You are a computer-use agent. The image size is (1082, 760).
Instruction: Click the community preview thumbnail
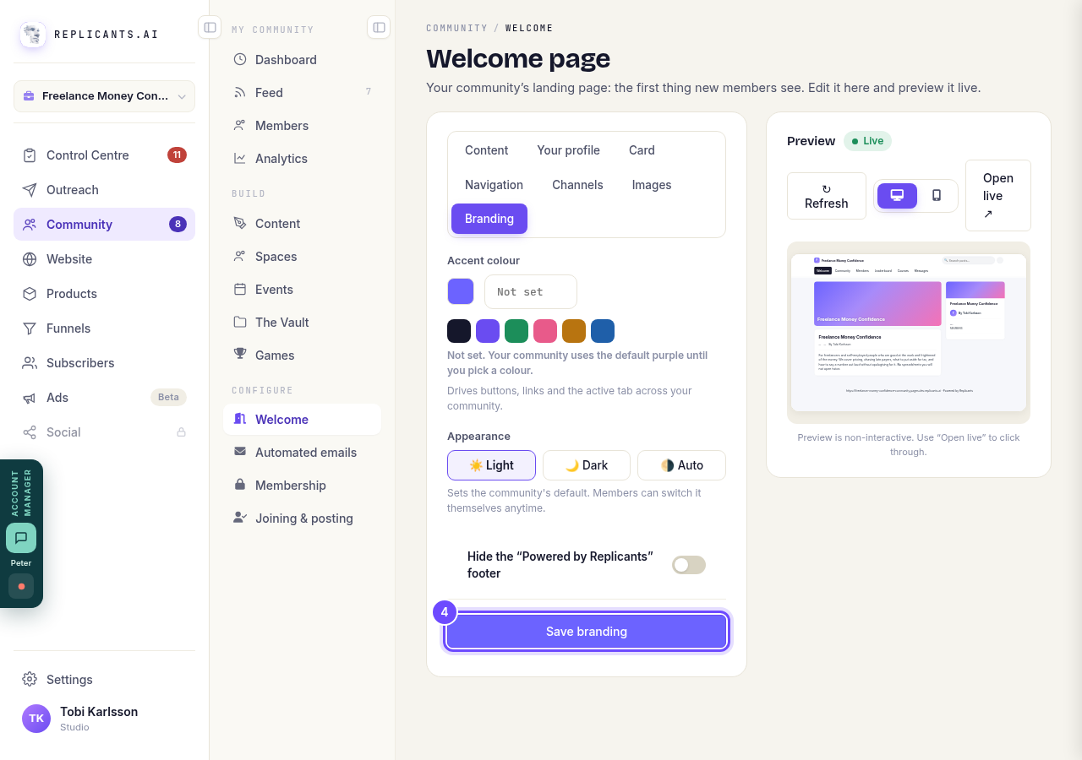[909, 333]
